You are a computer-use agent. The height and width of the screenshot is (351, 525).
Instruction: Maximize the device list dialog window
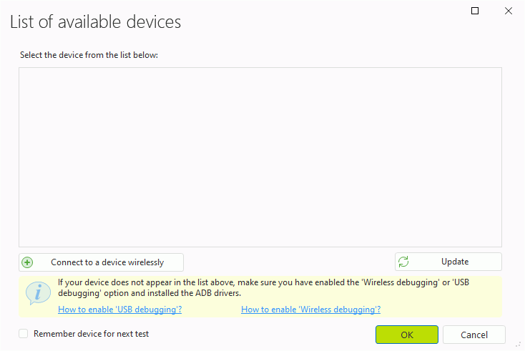[x=475, y=11]
